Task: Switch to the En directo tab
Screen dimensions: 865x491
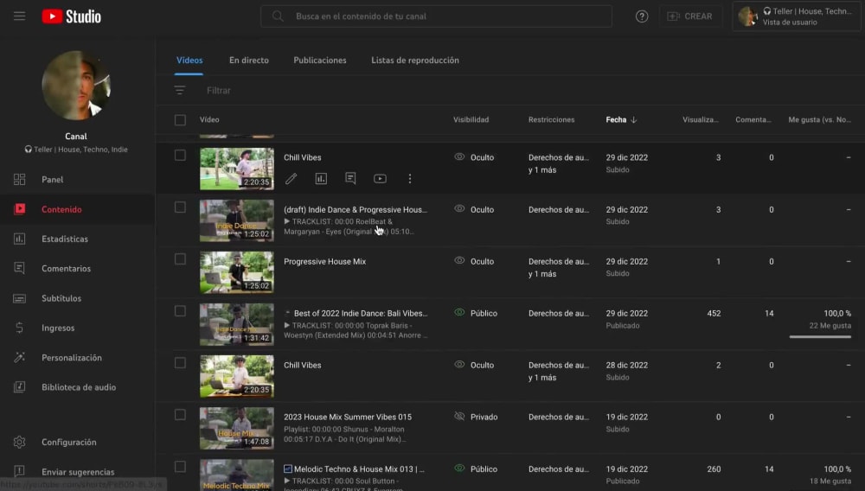Action: click(x=249, y=61)
